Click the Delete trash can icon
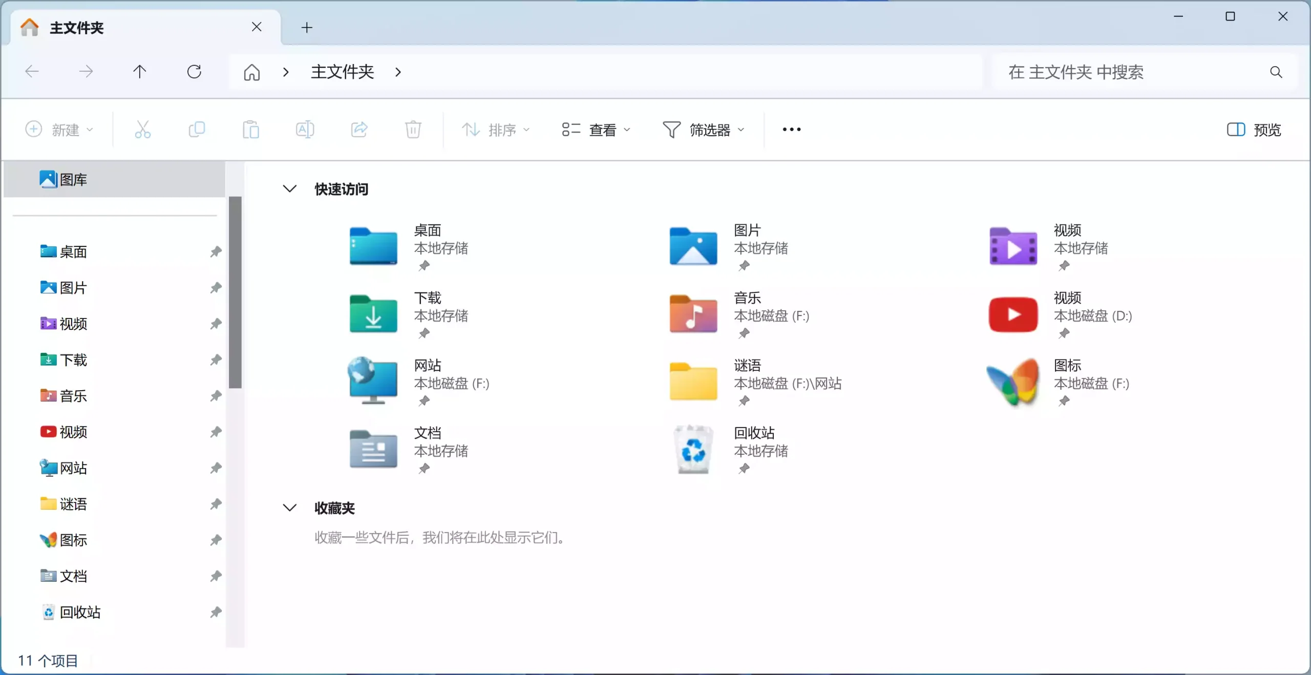 (413, 130)
